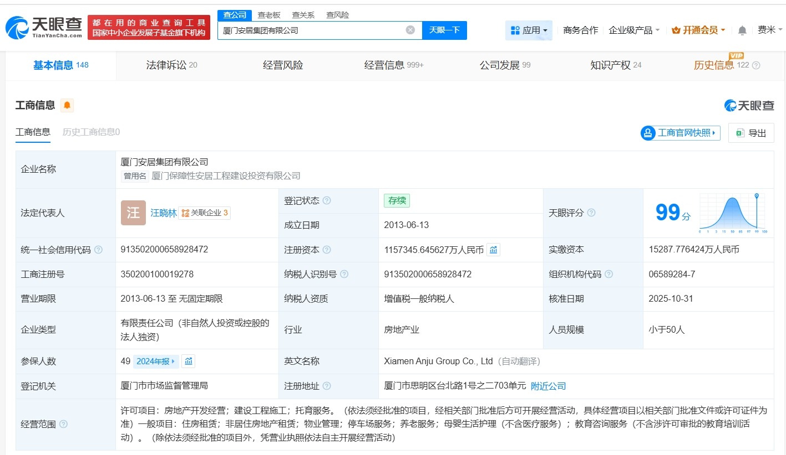This screenshot has height=455, width=786.
Task: Click the help icon next to 统一社会信用代码
Action: 98,250
